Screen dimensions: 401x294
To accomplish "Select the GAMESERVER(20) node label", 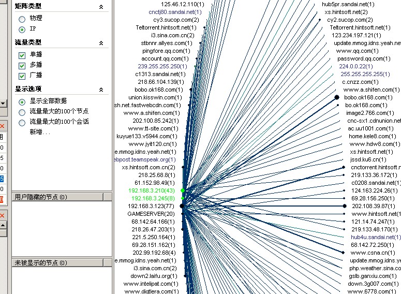I will [152, 214].
